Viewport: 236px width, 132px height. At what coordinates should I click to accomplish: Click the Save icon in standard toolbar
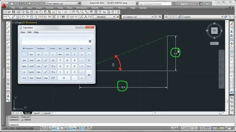coord(13,12)
